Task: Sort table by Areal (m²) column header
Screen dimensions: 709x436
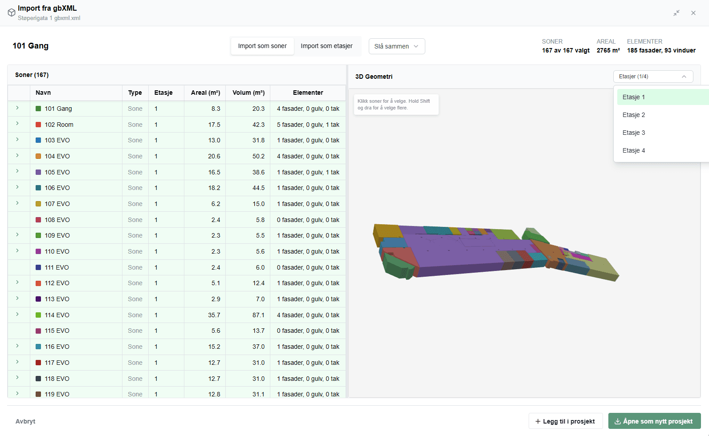Action: [205, 93]
